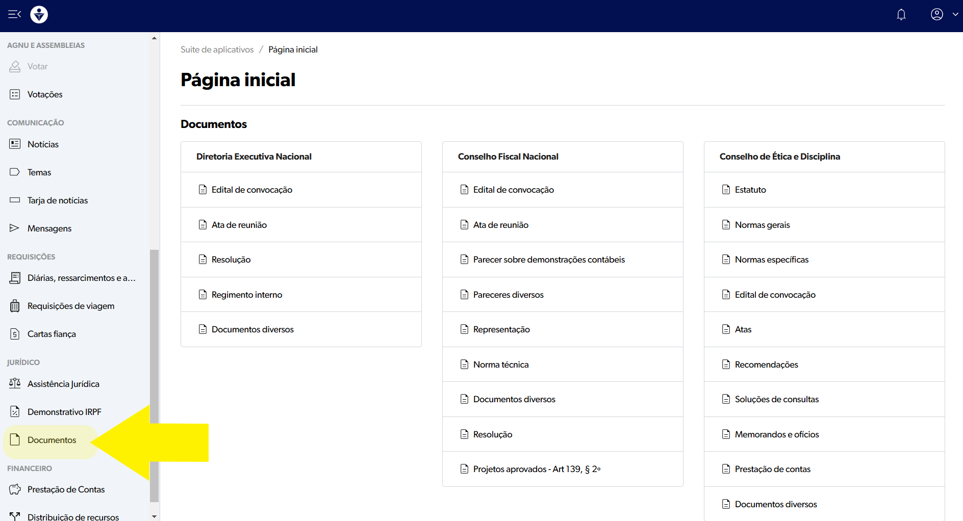Expand the user account dropdown chevron
963x521 pixels.
[x=955, y=14]
